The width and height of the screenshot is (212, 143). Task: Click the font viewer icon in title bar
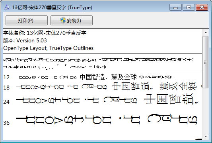click(7, 8)
